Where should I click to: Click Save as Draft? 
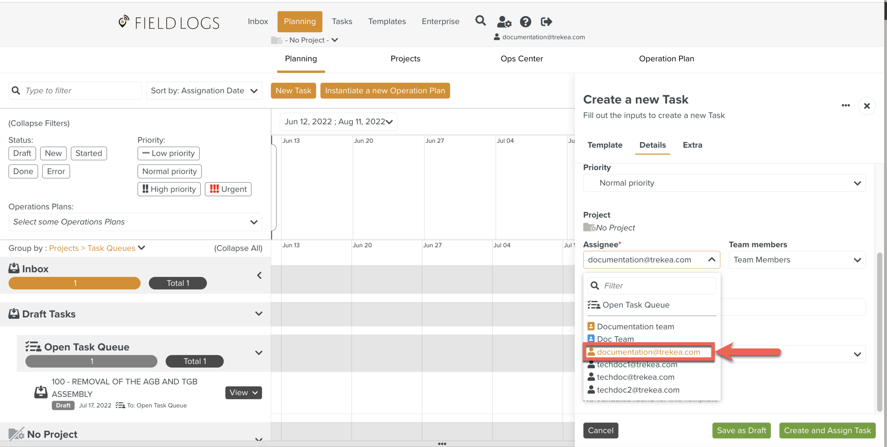tap(741, 430)
